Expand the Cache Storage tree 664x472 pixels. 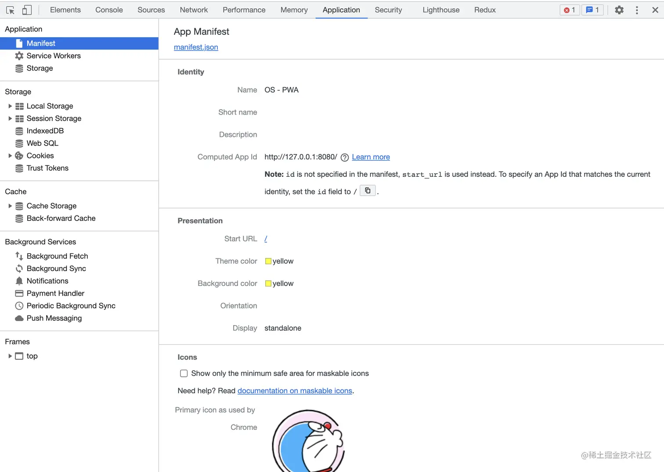[10, 206]
